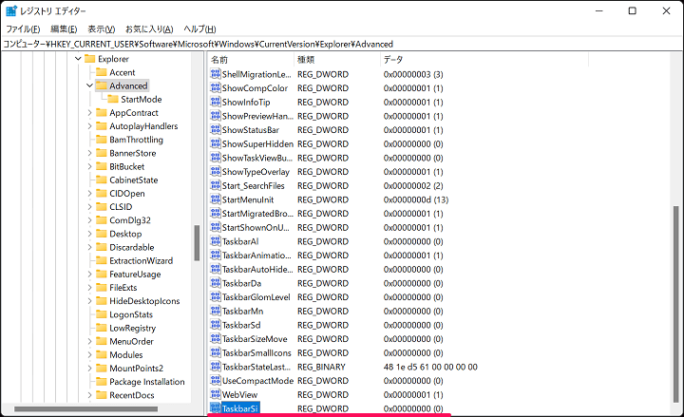Click the Accent folder icon in tree
The height and width of the screenshot is (417, 684).
click(102, 72)
